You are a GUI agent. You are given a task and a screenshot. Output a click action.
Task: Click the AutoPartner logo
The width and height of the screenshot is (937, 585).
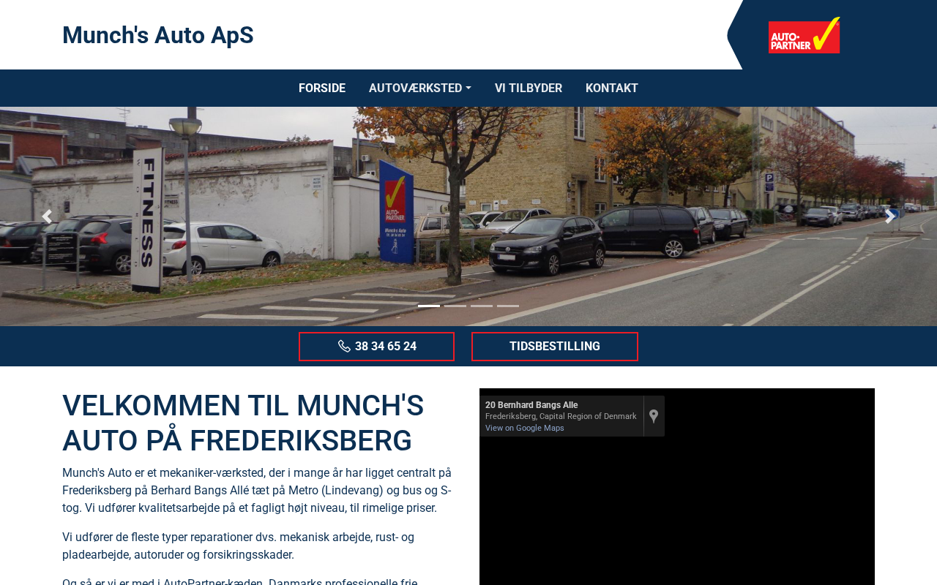[x=804, y=35]
